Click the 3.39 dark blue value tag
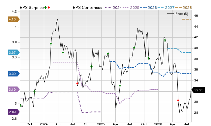The height and width of the screenshot is (126, 211). 14,74
